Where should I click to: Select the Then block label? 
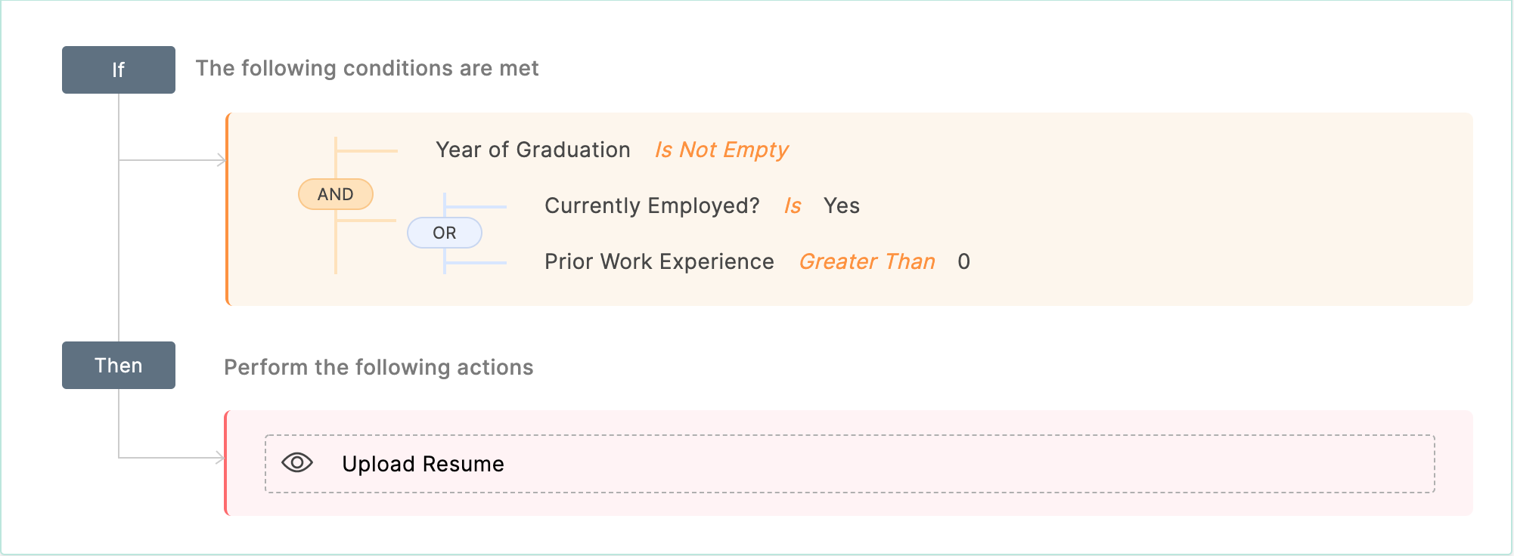tap(119, 365)
